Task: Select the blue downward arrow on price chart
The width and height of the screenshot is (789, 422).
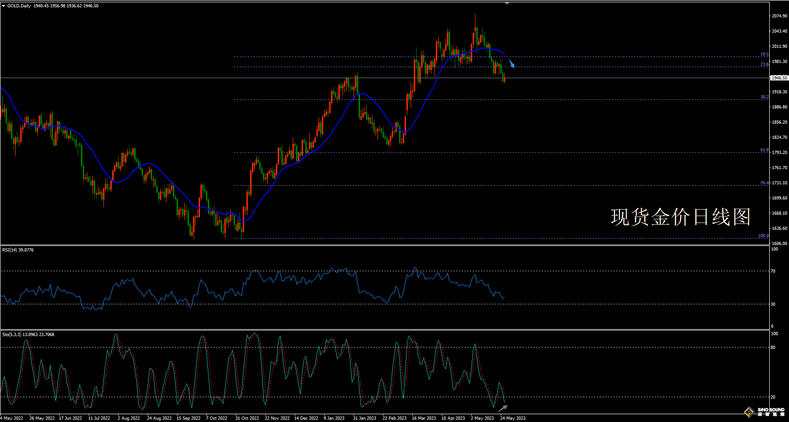Action: 511,64
